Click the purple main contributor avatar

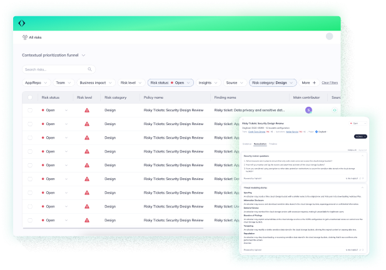coord(308,110)
